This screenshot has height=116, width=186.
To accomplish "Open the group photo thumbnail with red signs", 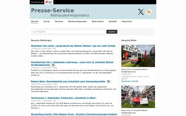I will click(138, 97).
